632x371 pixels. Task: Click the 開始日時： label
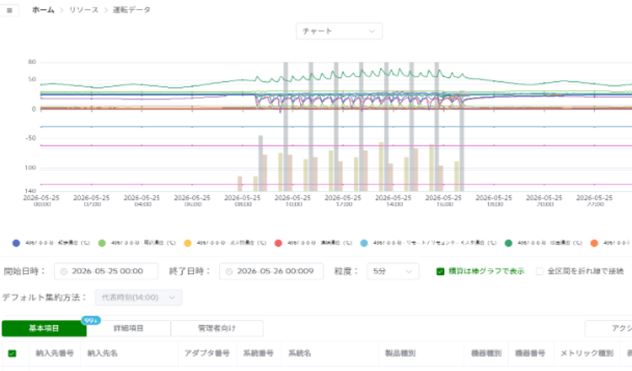tap(25, 271)
